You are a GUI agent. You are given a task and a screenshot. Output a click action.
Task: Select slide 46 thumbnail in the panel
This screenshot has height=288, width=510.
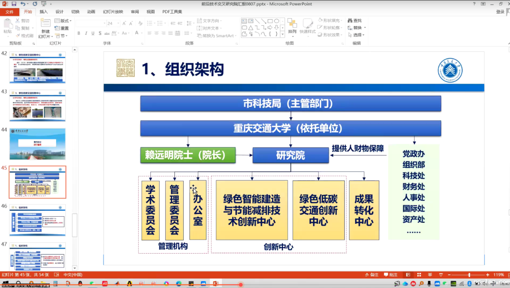click(x=37, y=220)
